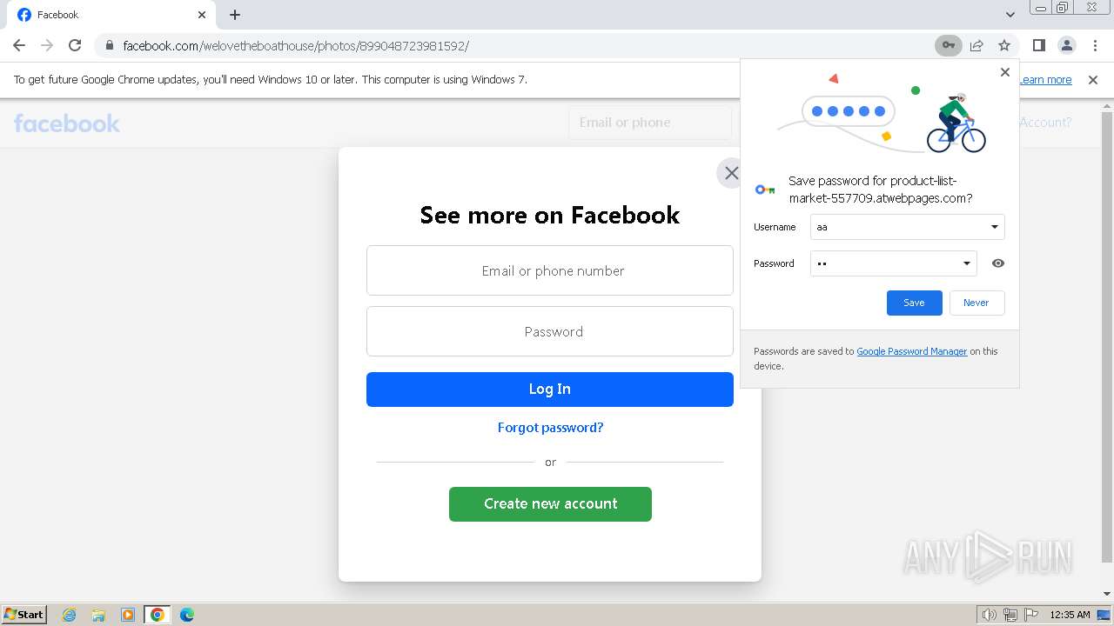Click Create new account button

pos(550,504)
